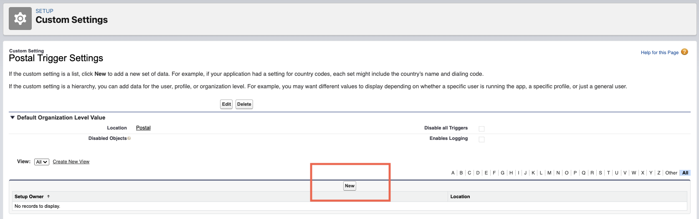This screenshot has height=219, width=699.
Task: Open the Help for this Page link
Action: 659,52
